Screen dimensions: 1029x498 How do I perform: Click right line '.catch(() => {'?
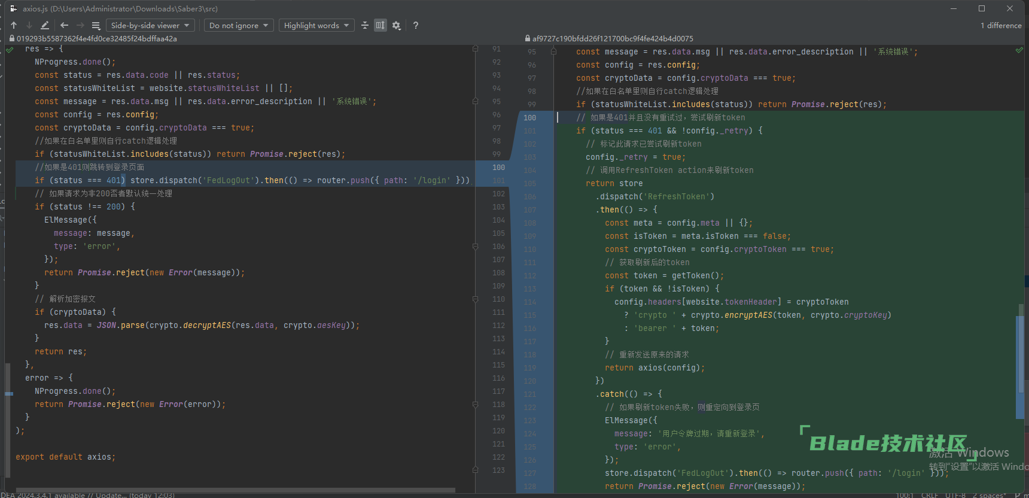pos(629,394)
